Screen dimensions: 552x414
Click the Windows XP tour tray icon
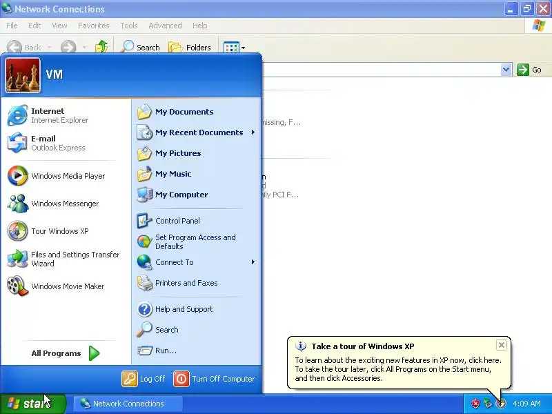pos(500,404)
